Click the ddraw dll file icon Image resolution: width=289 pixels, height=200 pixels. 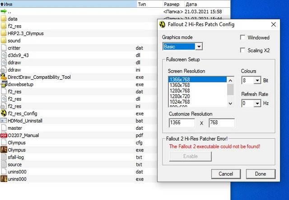(x=4, y=62)
